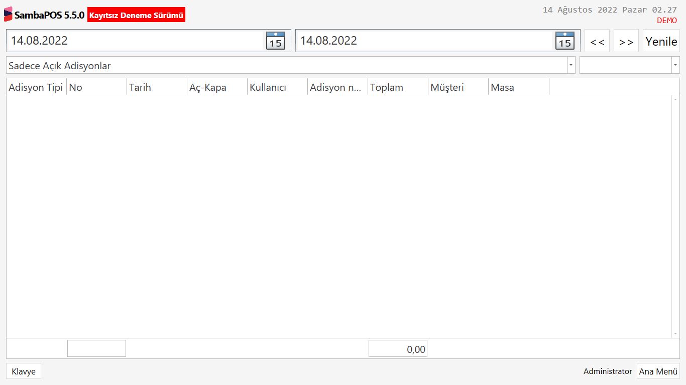This screenshot has height=385, width=686.
Task: Click the total field showing 0,00
Action: pyautogui.click(x=398, y=348)
